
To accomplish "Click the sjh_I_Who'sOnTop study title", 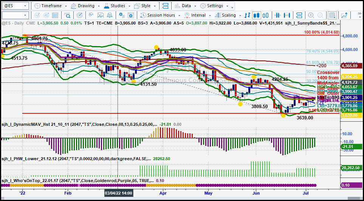I will [77, 181].
